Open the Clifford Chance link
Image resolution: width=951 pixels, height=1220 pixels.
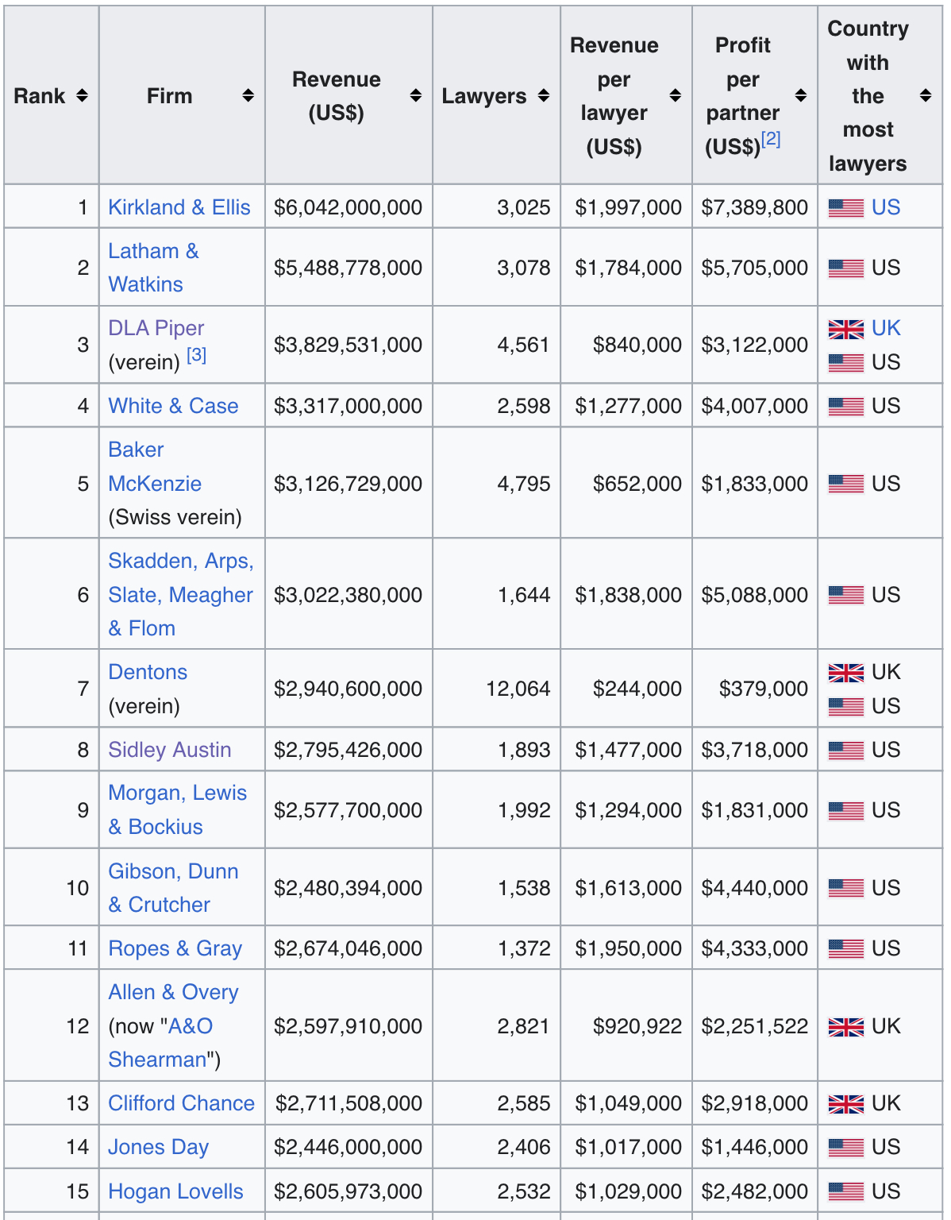click(x=182, y=1103)
